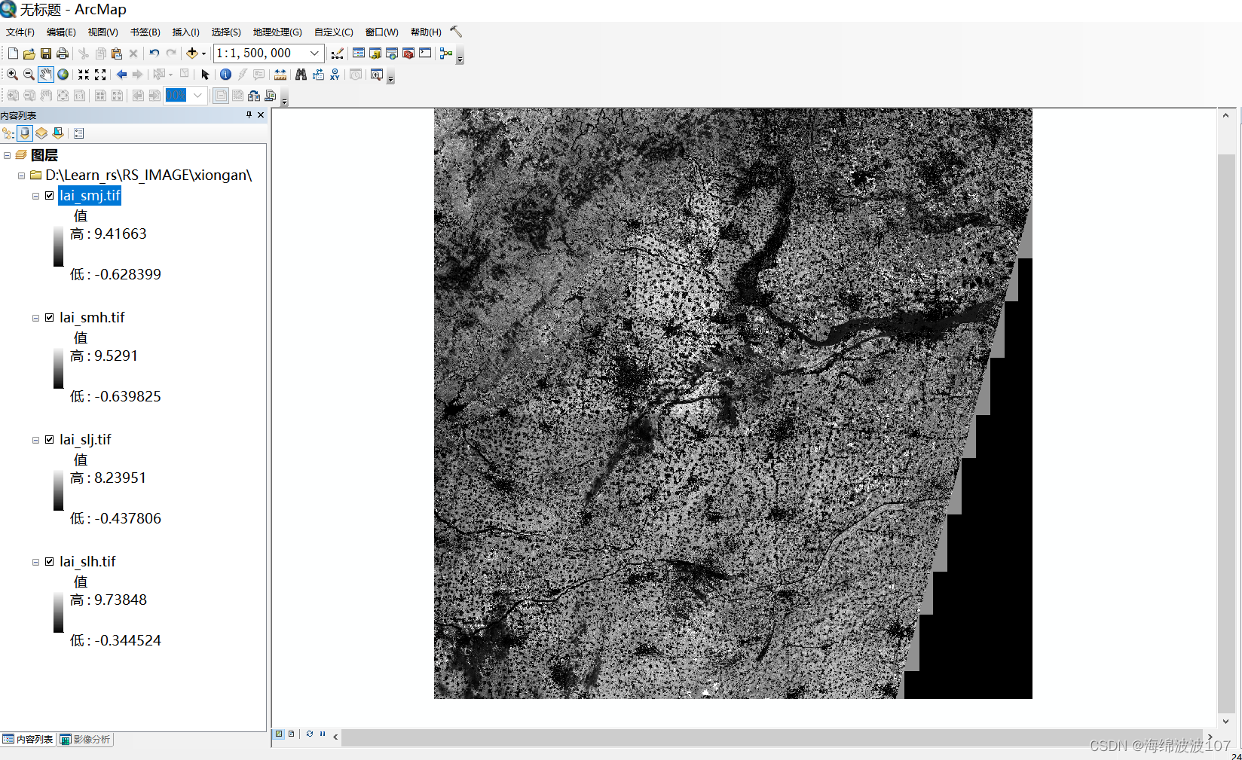Click the Fixed Zoom In icon

84,75
